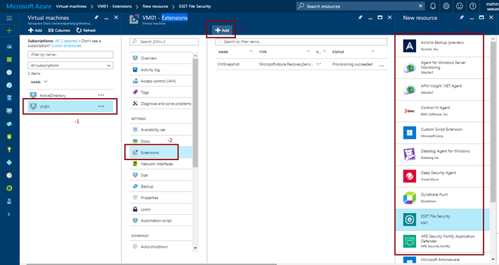Image resolution: width=499 pixels, height=265 pixels.
Task: Open the Automation script setting
Action: (161, 220)
